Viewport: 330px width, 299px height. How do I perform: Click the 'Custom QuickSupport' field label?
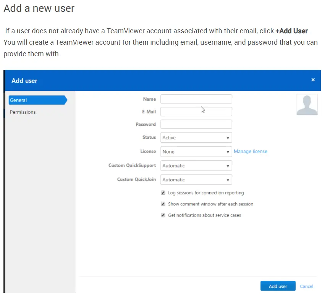point(132,166)
